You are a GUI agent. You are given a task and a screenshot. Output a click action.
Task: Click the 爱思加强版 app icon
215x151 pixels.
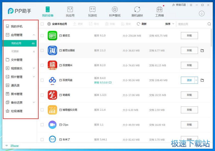click(52, 50)
